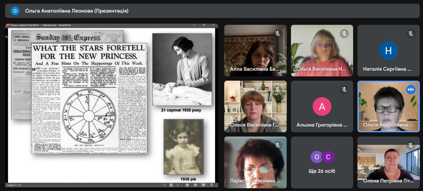The width and height of the screenshot is (423, 191).
Task: Click the presenter's blue 'O' avatar in the header
Action: coord(15,11)
